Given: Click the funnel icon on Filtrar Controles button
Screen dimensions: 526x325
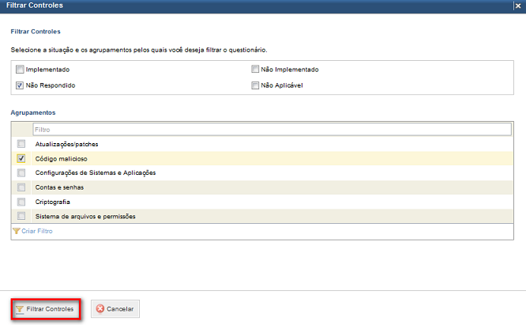Looking at the screenshot, I should click(x=20, y=309).
